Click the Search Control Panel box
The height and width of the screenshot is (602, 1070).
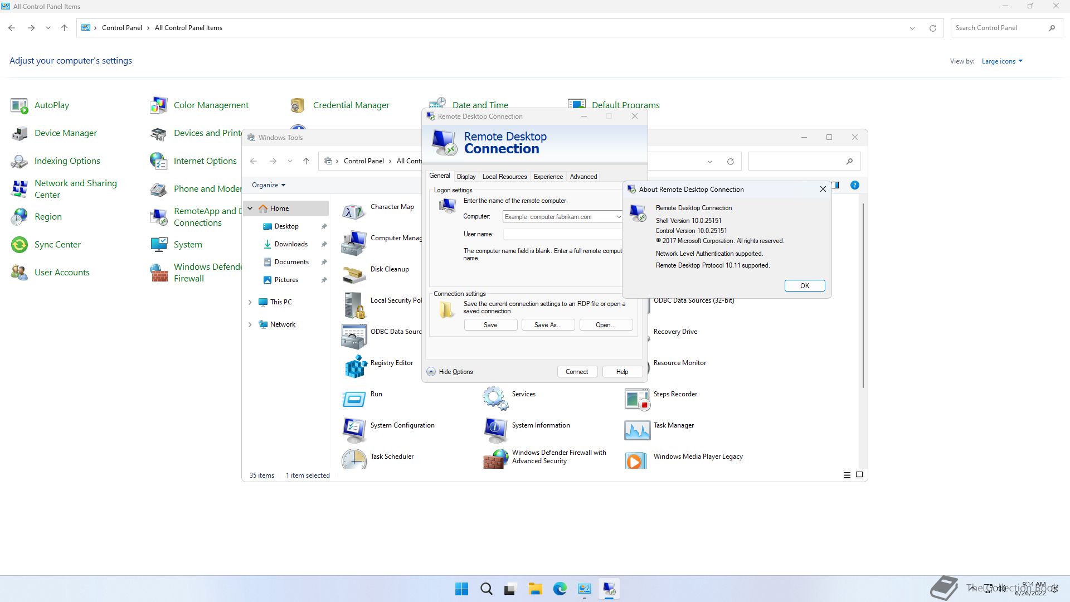point(1006,28)
